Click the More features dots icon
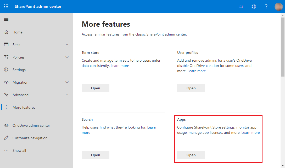This screenshot has width=285, height=168. coord(6,107)
